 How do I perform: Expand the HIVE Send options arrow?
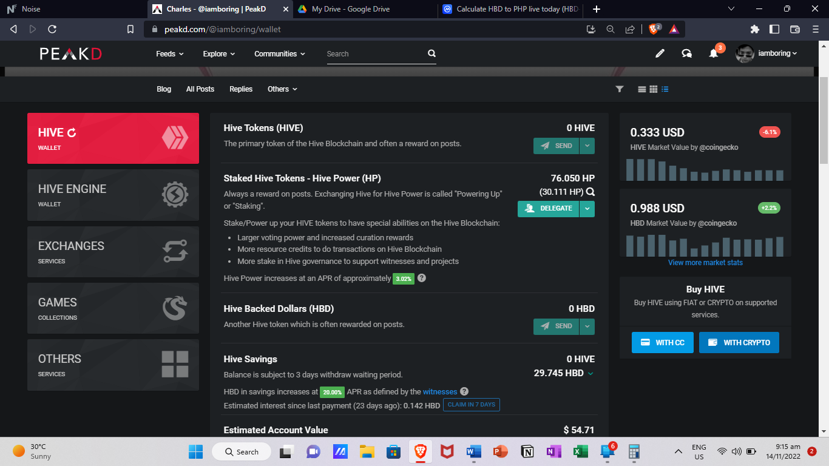click(587, 146)
